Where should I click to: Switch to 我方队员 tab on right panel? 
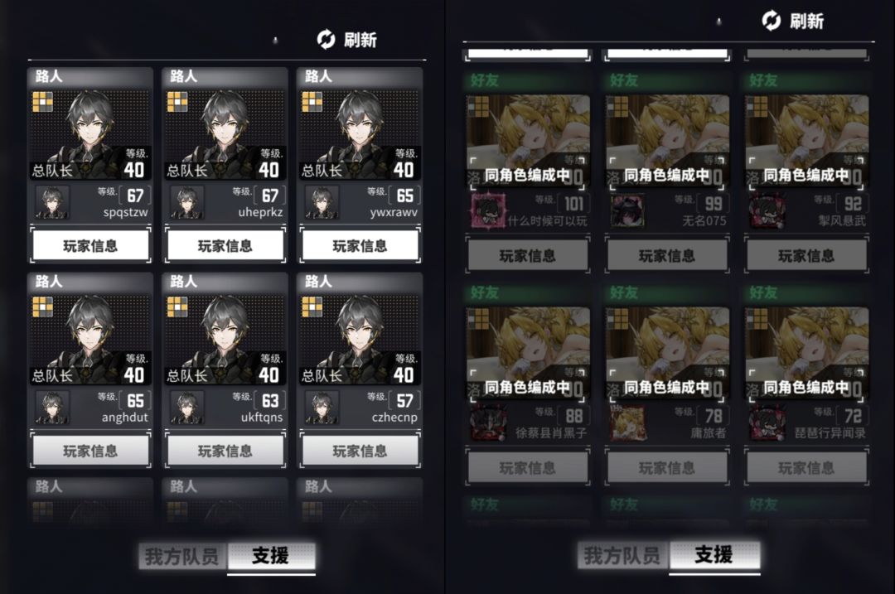click(622, 554)
